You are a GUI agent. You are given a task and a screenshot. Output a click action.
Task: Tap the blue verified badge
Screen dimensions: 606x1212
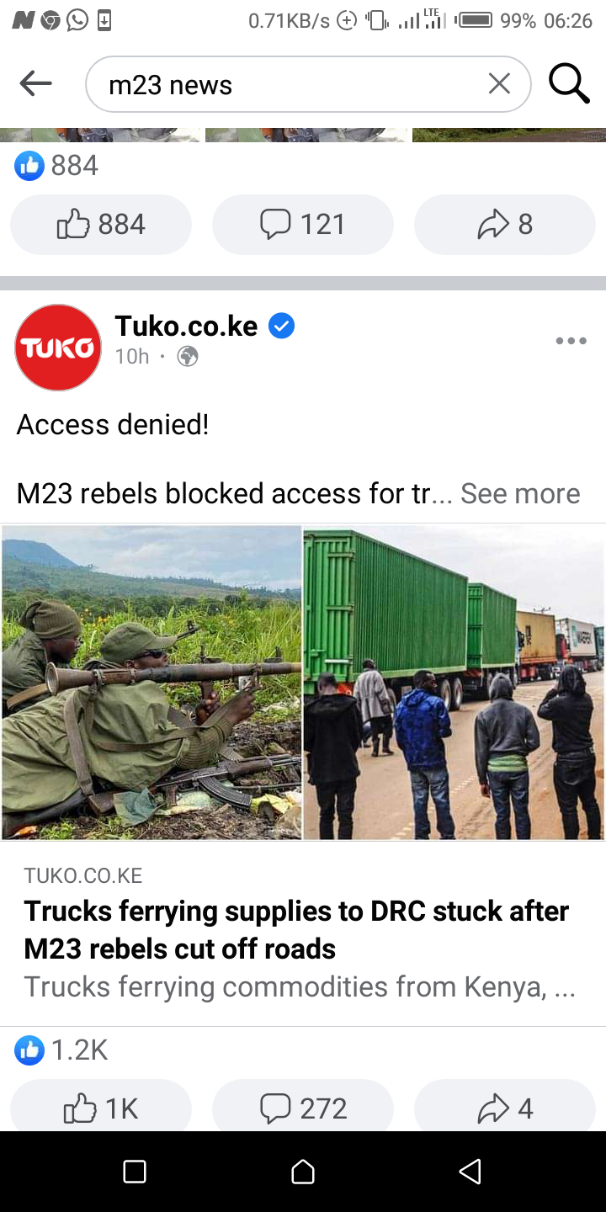pos(281,326)
